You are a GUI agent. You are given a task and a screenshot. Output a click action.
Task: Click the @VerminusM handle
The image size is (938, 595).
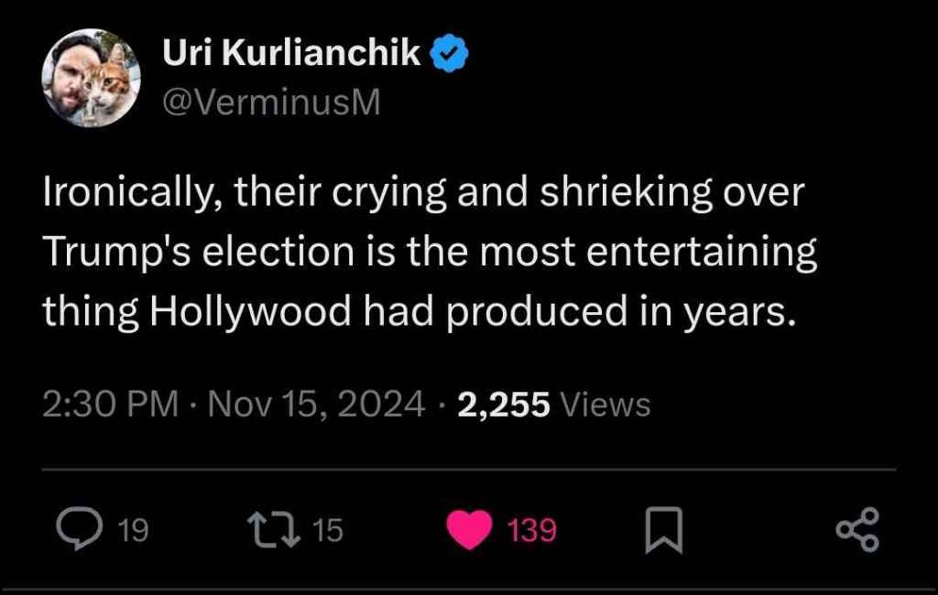click(270, 104)
